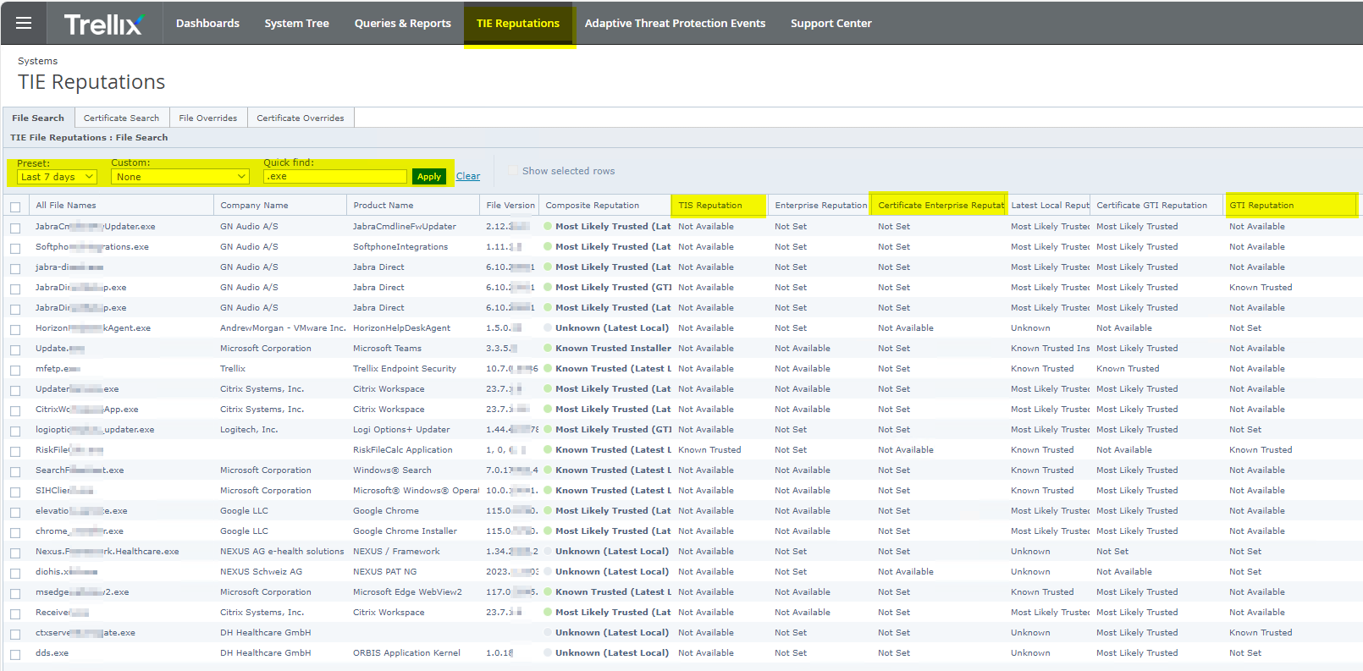Viewport: 1363px width, 671px height.
Task: Select the checkbox for the Microsoft Teams row
Action: pos(15,349)
